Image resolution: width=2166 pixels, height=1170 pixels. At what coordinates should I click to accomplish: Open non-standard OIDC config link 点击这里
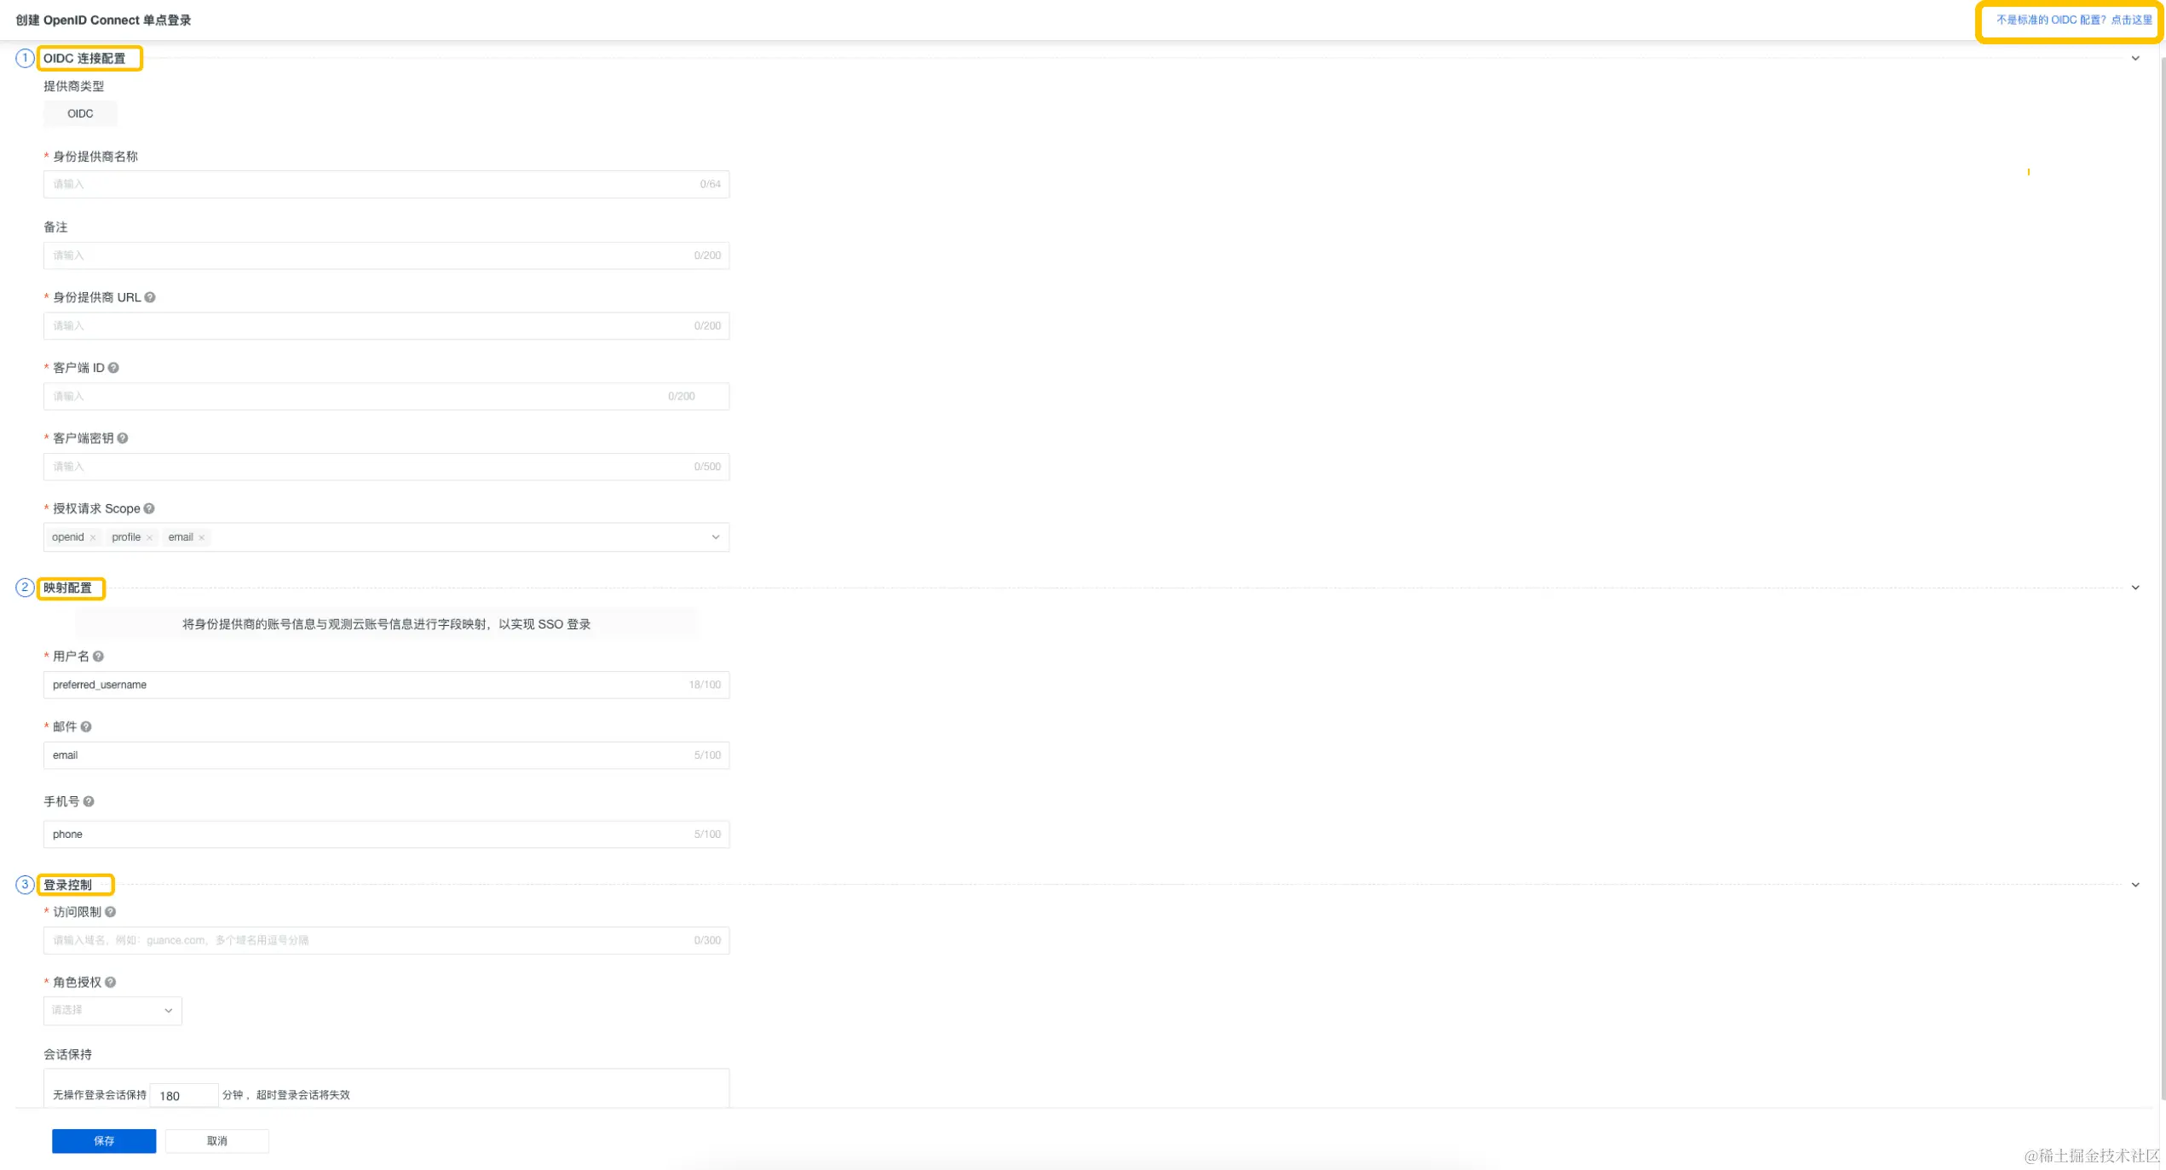[2131, 20]
